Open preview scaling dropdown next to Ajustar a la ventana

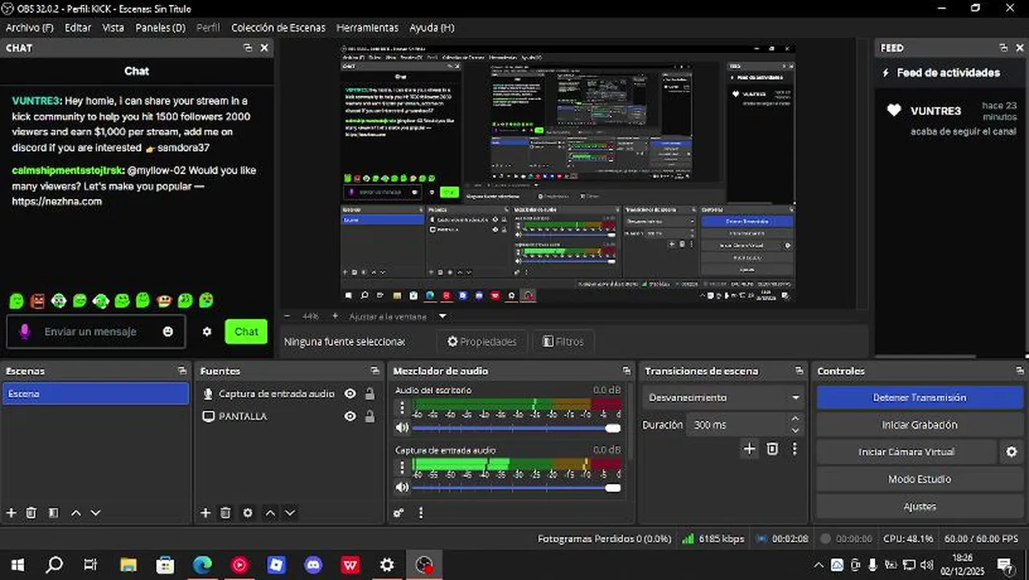[442, 317]
